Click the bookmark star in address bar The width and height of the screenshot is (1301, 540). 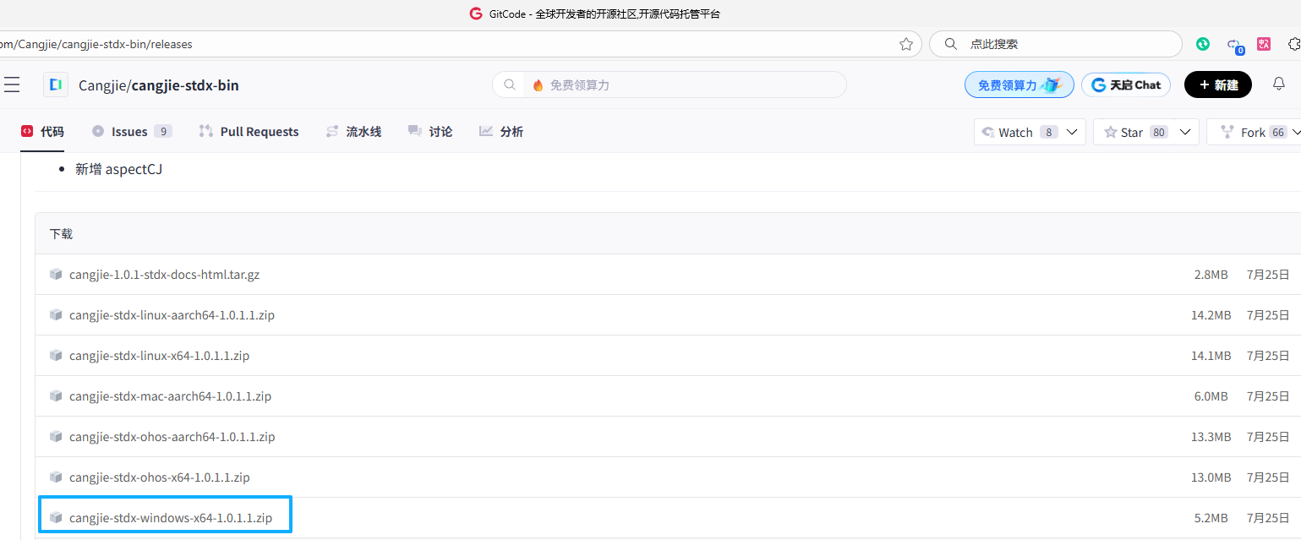tap(906, 44)
